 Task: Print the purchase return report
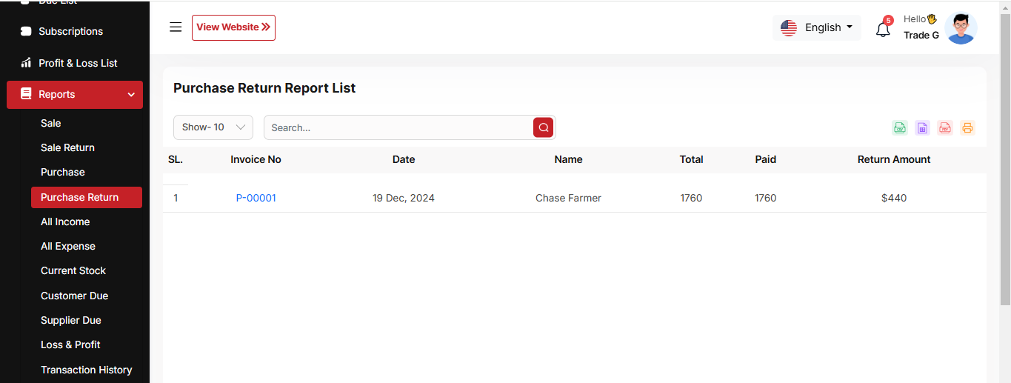click(967, 127)
